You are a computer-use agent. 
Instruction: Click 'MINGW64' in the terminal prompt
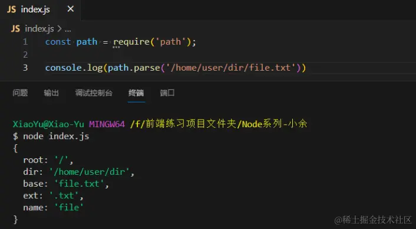(x=107, y=124)
